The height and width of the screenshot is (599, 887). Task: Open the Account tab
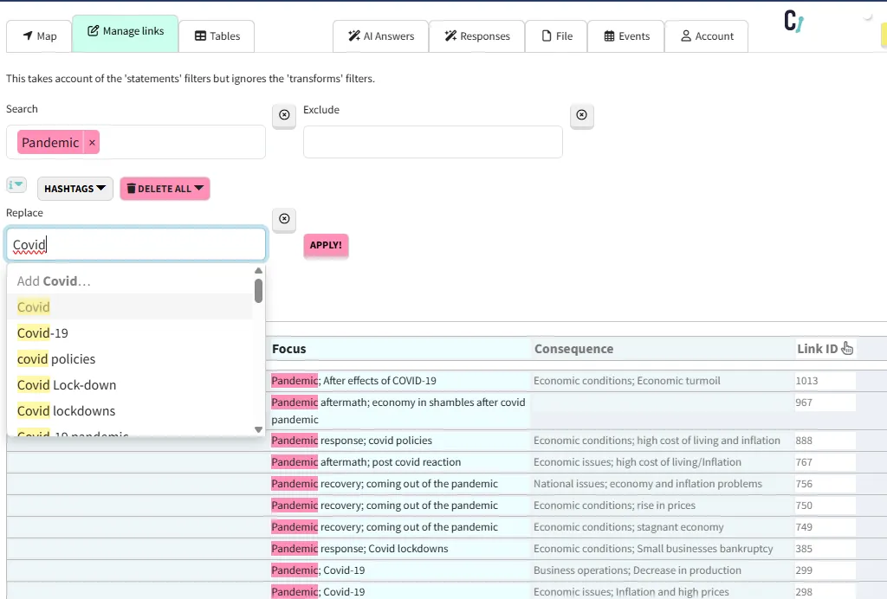click(x=707, y=36)
